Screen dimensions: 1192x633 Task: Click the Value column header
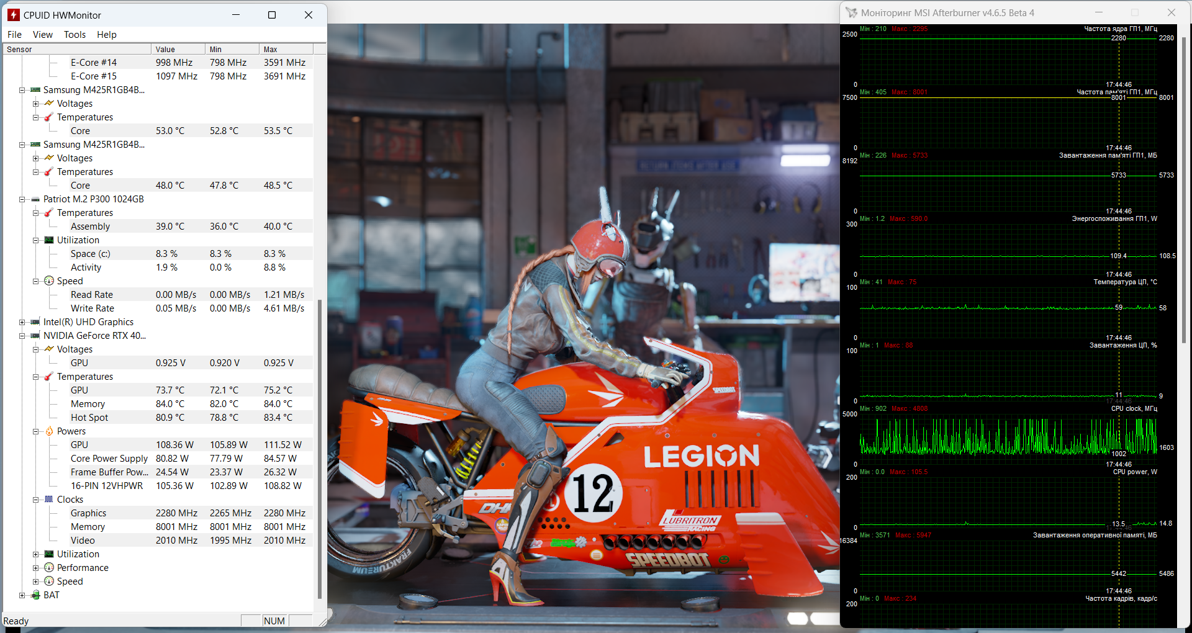pyautogui.click(x=178, y=49)
